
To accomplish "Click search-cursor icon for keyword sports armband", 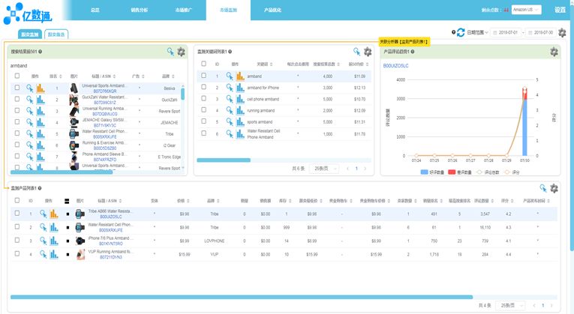I will [x=230, y=121].
